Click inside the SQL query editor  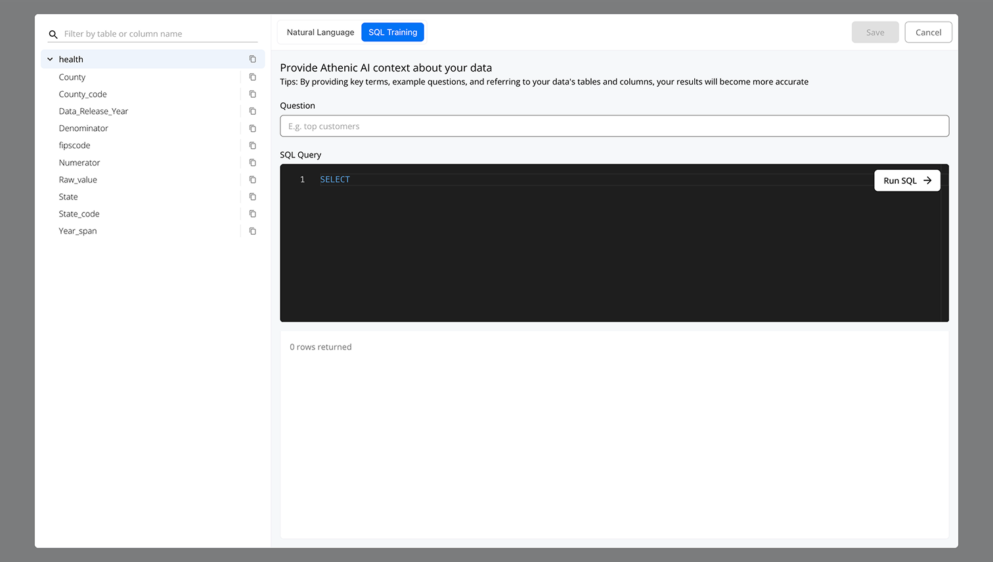(591, 249)
